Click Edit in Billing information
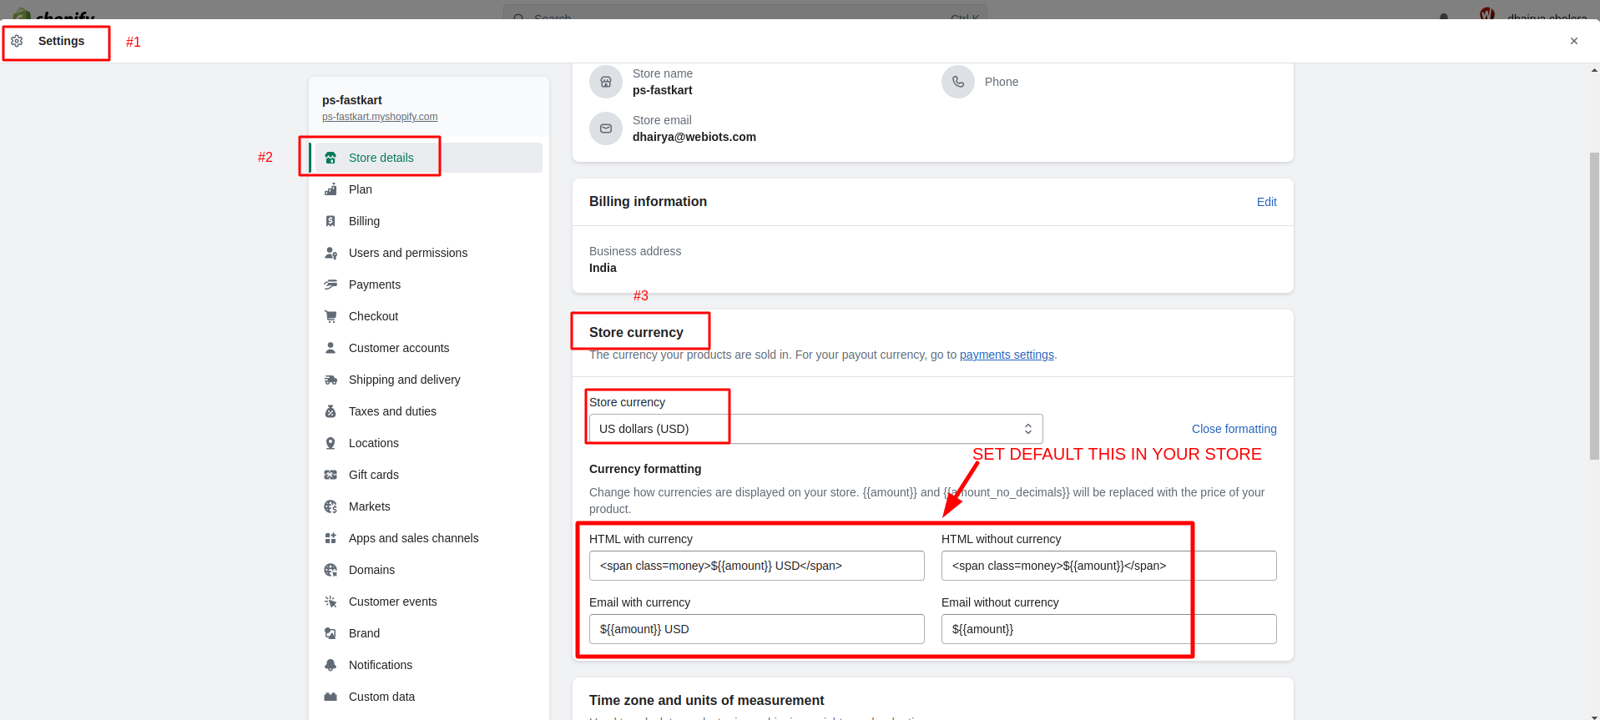This screenshot has height=720, width=1600. click(1266, 202)
